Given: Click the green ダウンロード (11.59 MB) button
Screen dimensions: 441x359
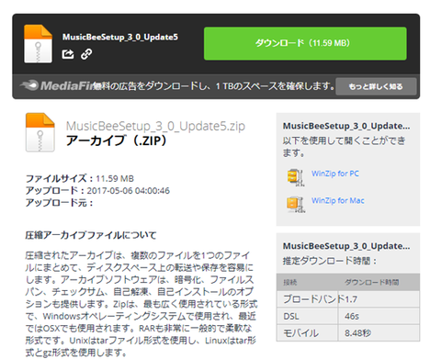Looking at the screenshot, I should 305,43.
